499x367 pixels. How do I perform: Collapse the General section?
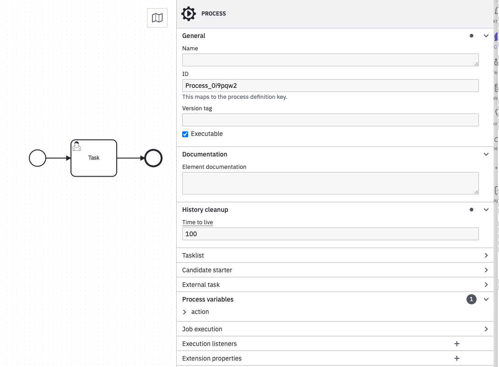tap(486, 36)
